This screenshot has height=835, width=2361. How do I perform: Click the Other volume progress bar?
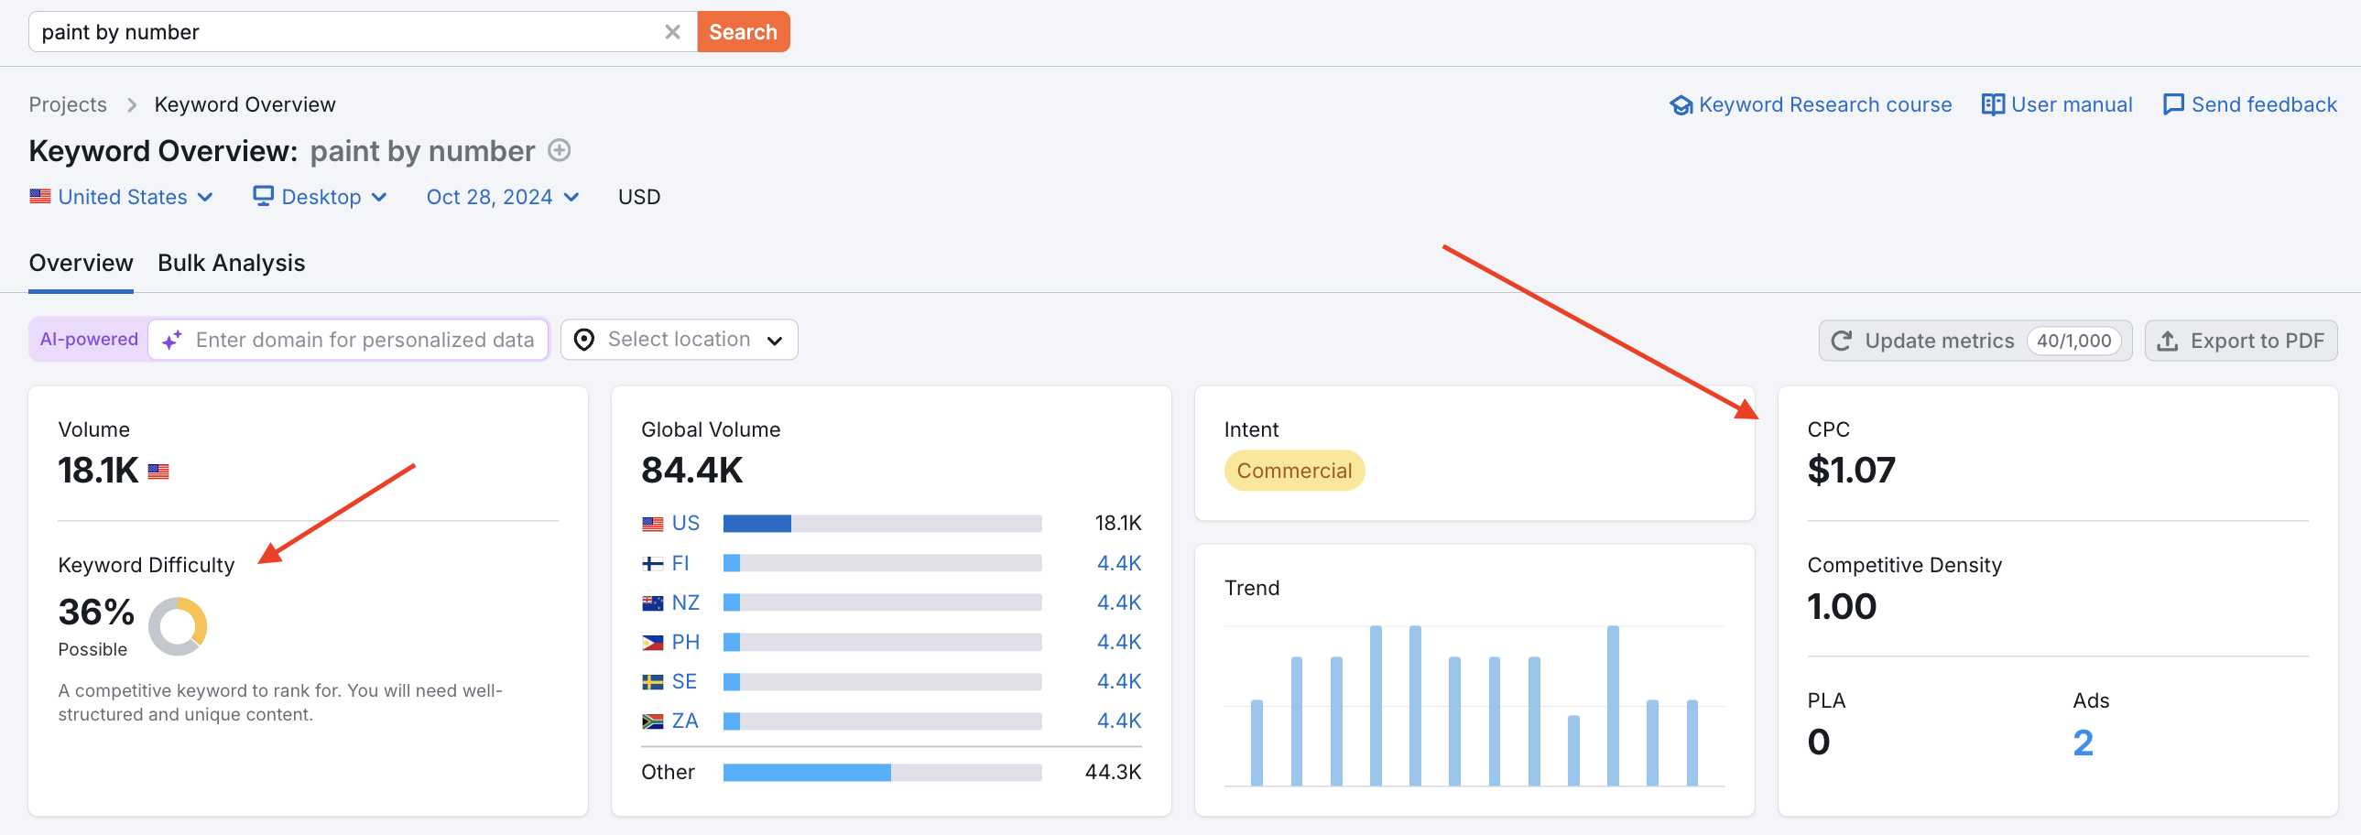[882, 773]
